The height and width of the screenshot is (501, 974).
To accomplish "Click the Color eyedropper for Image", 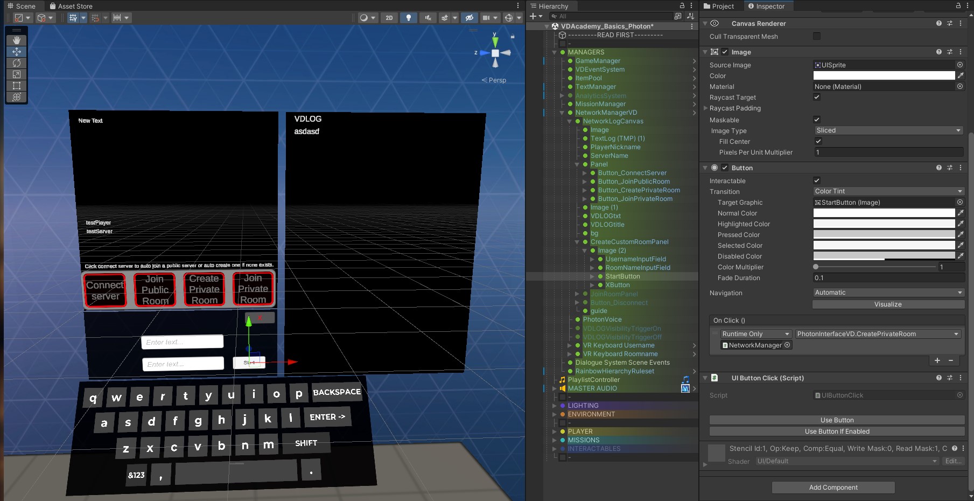I will point(960,75).
